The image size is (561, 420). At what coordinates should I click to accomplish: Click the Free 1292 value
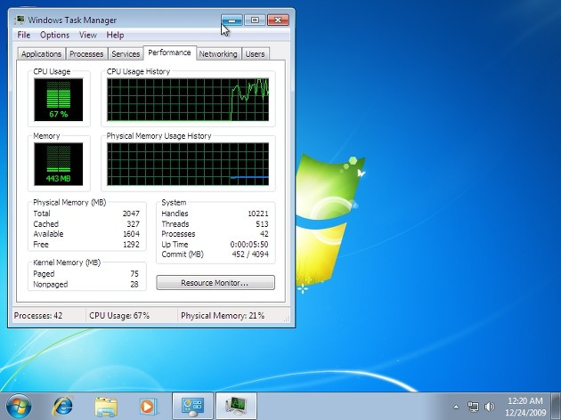click(x=131, y=245)
